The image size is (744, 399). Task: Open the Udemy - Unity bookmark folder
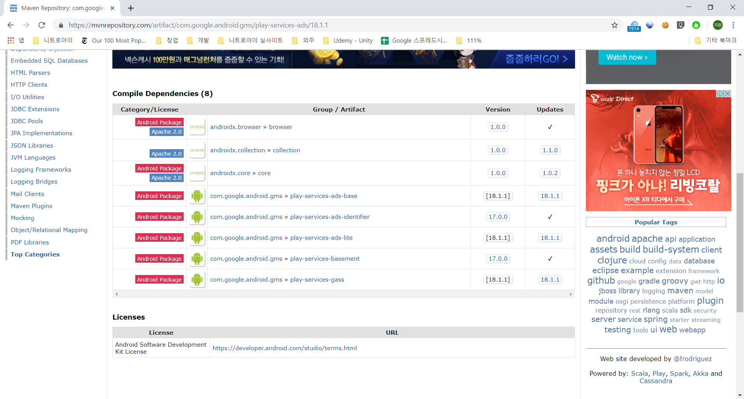click(x=348, y=40)
